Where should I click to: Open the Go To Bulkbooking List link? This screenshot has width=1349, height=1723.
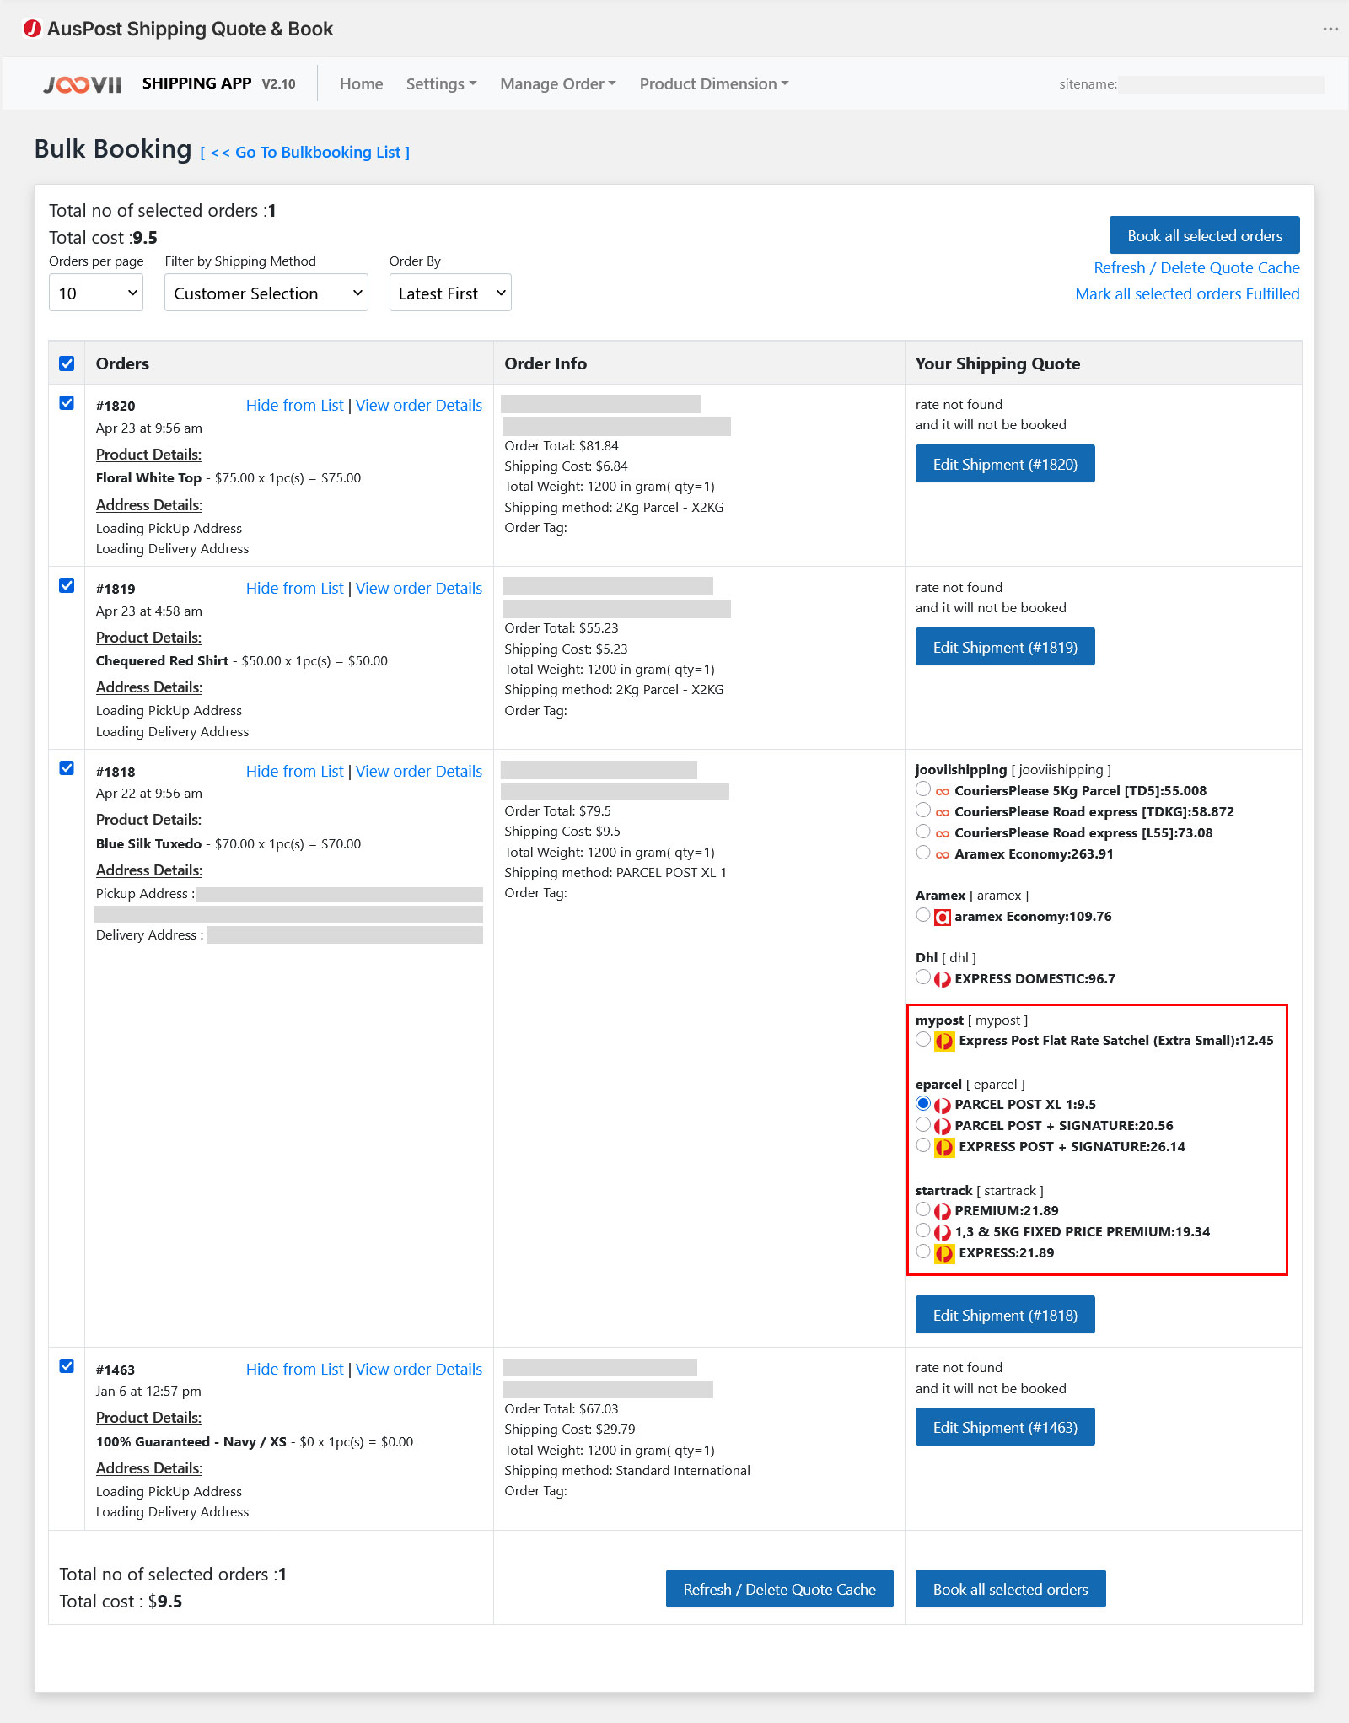(x=305, y=153)
